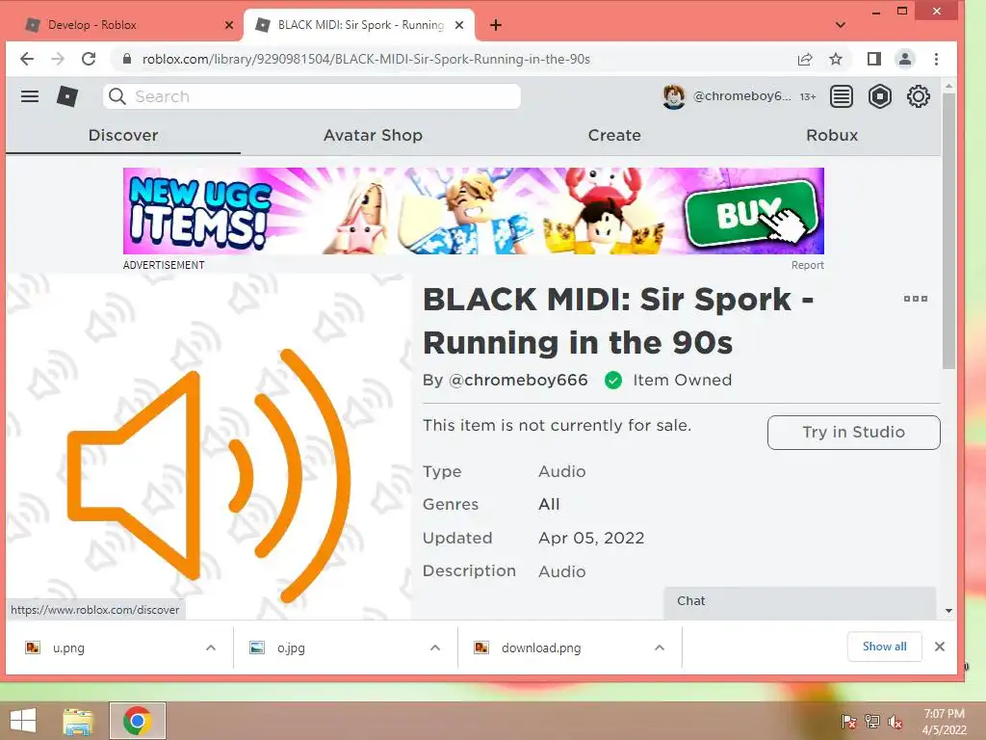Bookmark this page with the star
The image size is (986, 740).
(836, 59)
